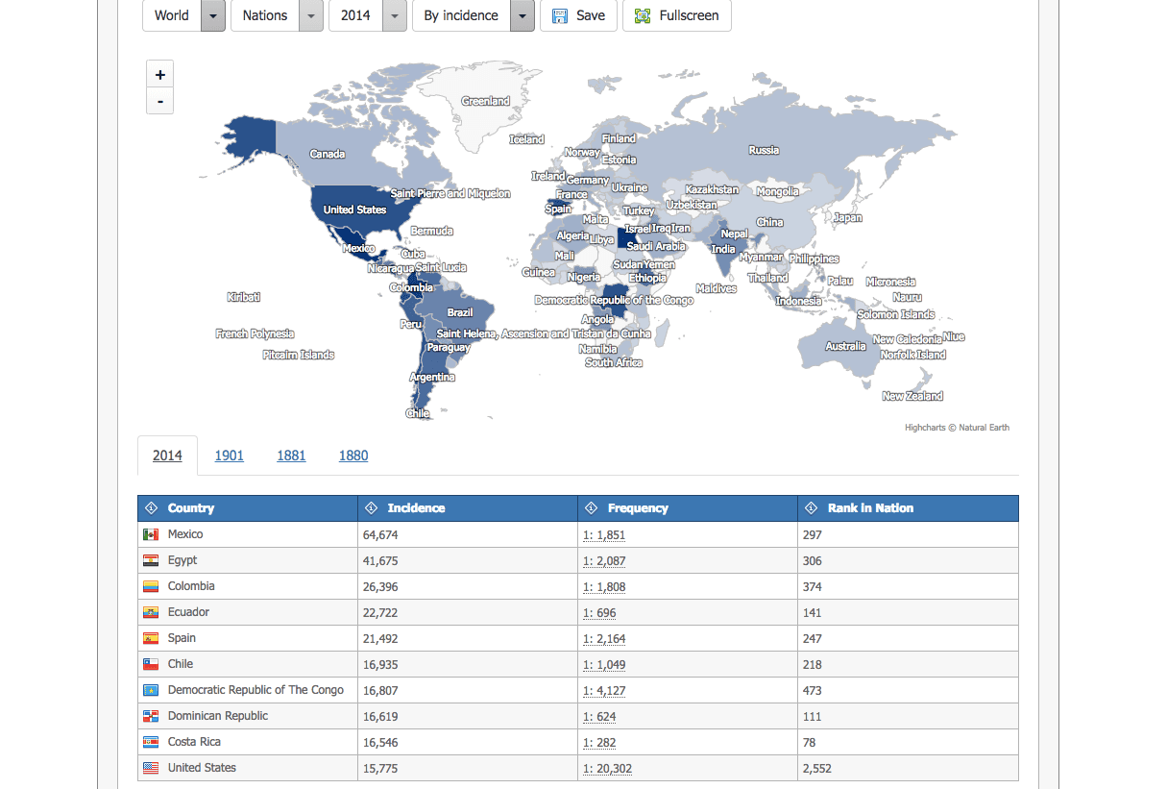1167x789 pixels.
Task: Click the Egypt flag icon
Action: (151, 560)
